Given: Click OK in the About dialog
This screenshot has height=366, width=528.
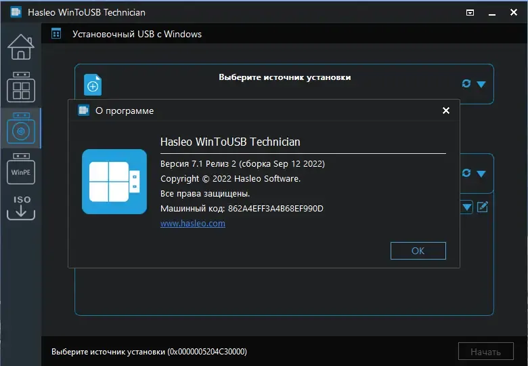Looking at the screenshot, I should coord(418,251).
